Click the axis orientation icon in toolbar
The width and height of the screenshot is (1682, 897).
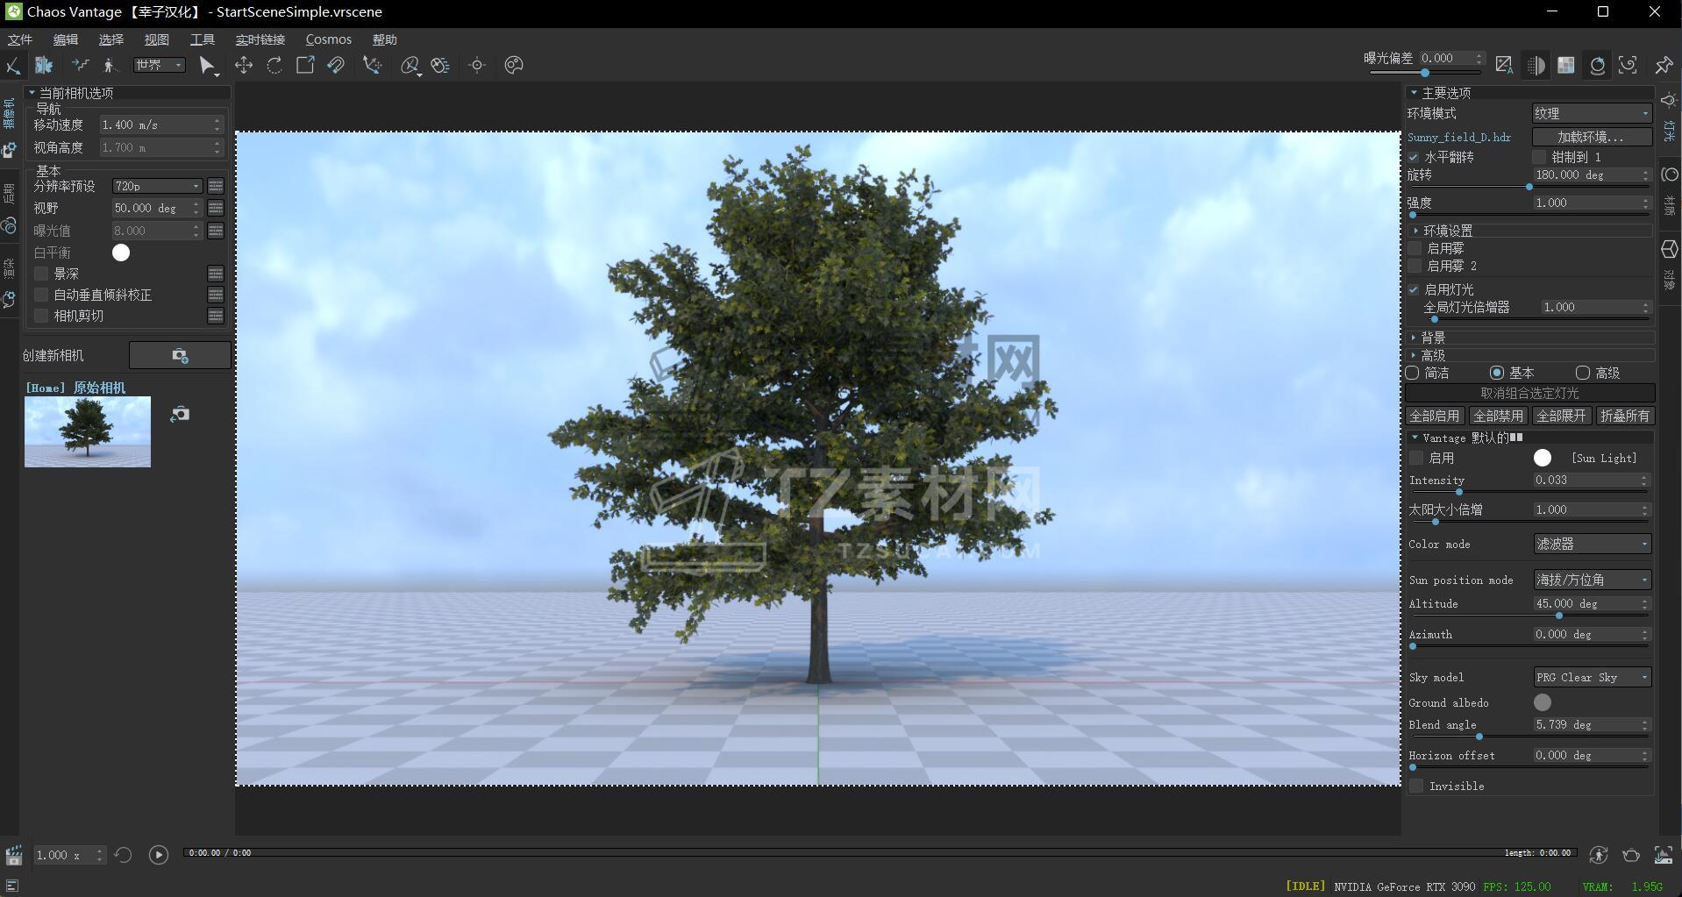tap(13, 65)
